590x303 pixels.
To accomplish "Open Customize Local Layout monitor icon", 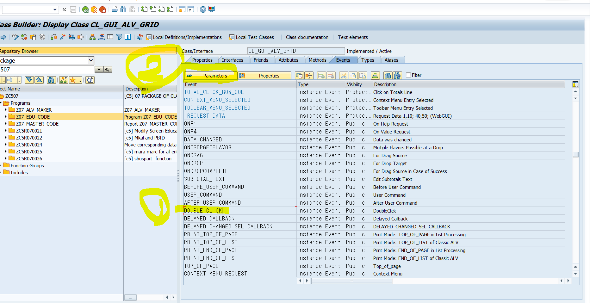I will pos(212,9).
